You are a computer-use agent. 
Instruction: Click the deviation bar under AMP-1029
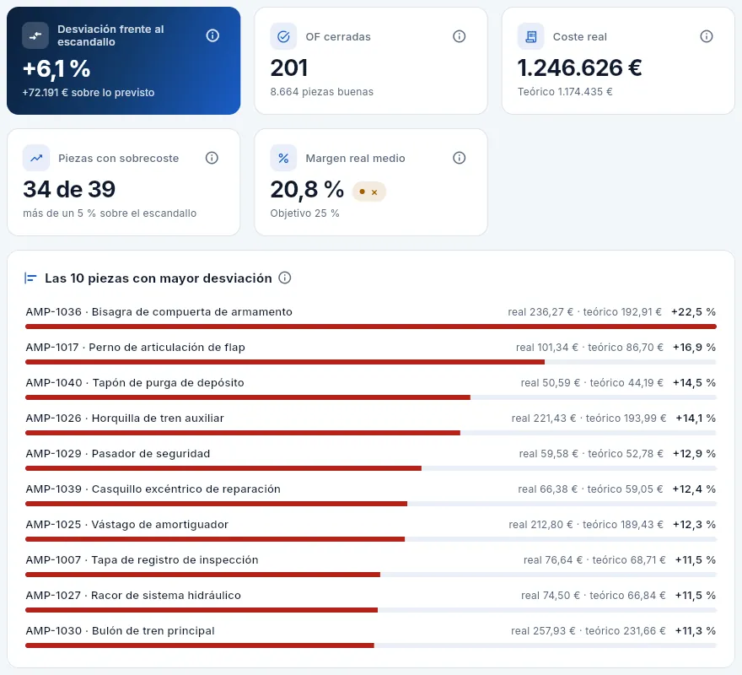[371, 468]
